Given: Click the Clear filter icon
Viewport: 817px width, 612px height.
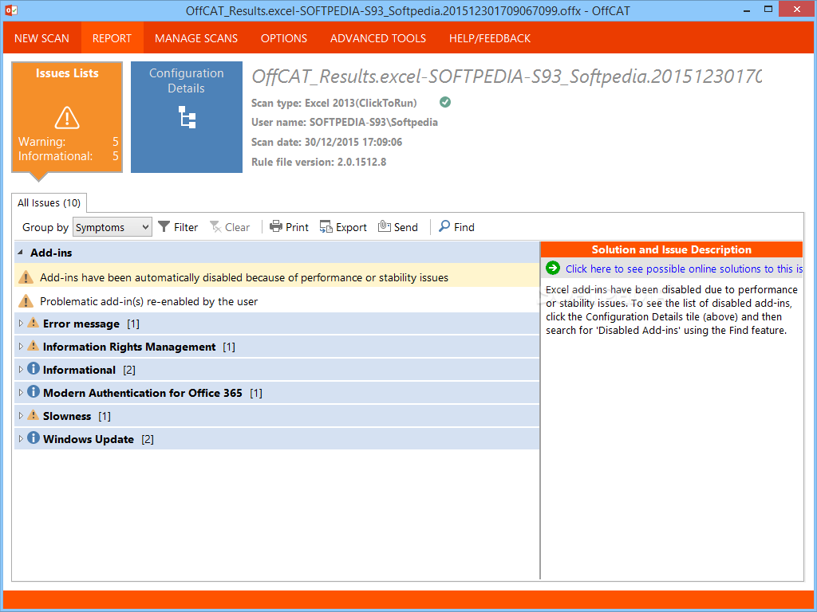Looking at the screenshot, I should click(x=215, y=227).
